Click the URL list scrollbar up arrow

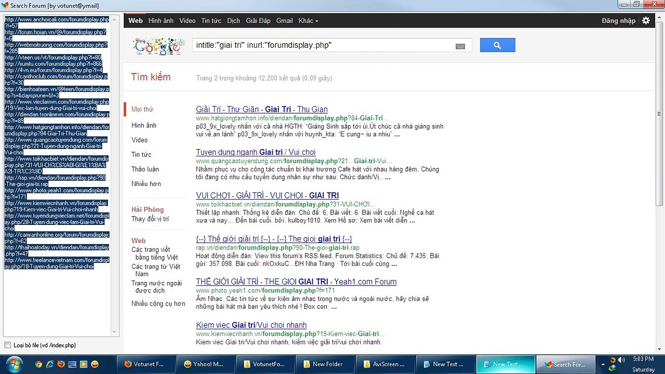tap(115, 20)
